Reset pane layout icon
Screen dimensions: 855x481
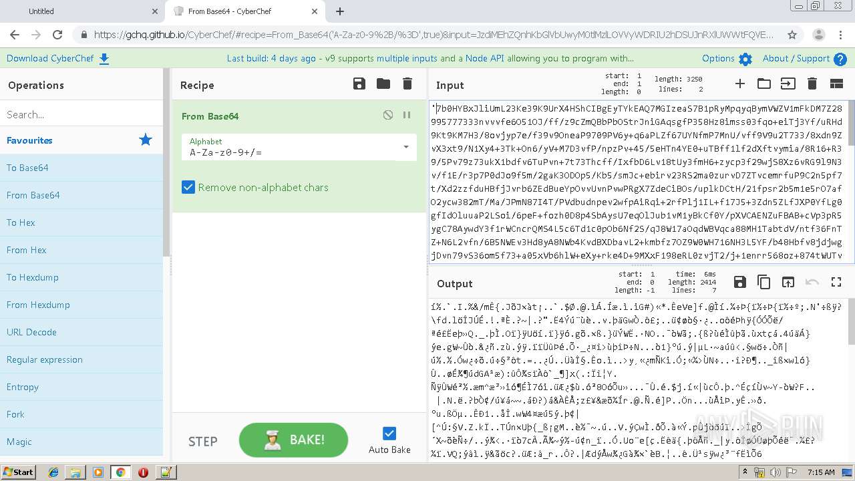pyautogui.click(x=836, y=84)
